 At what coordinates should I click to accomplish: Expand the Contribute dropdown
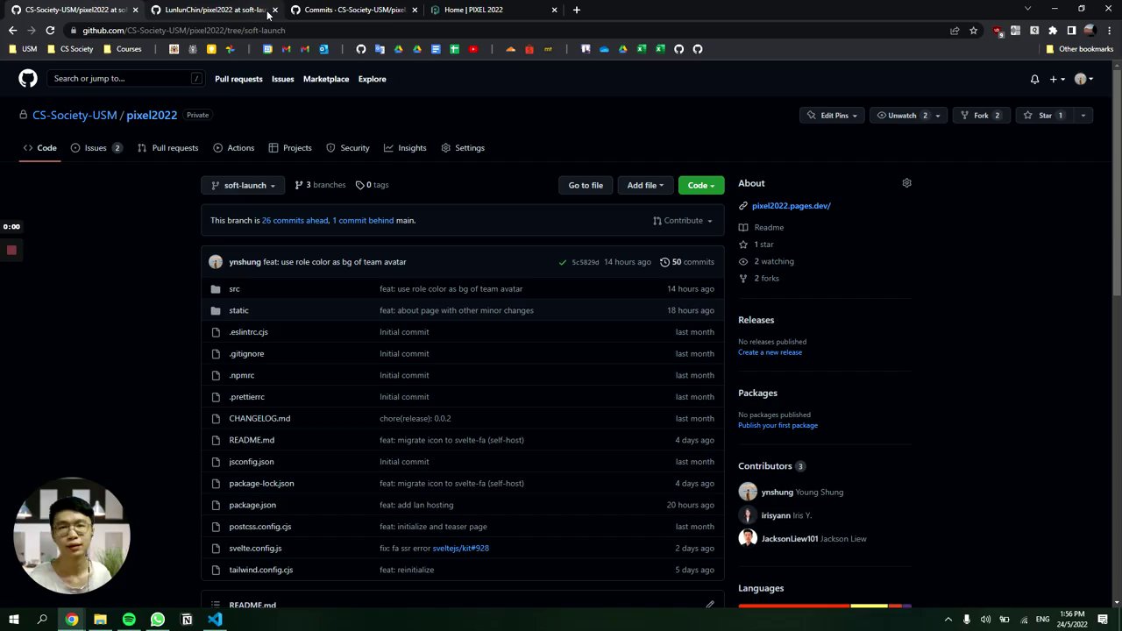pyautogui.click(x=683, y=221)
